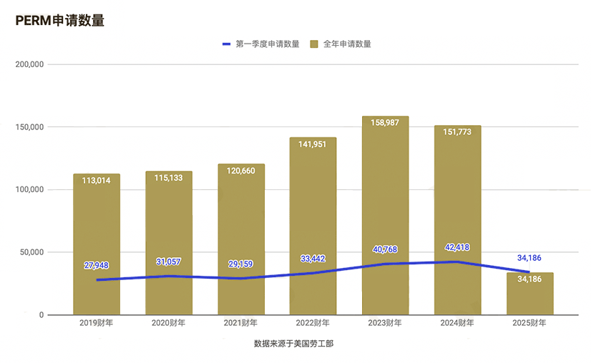Click the 120,660 label on 2021 bar
The width and height of the screenshot is (591, 363).
[240, 171]
